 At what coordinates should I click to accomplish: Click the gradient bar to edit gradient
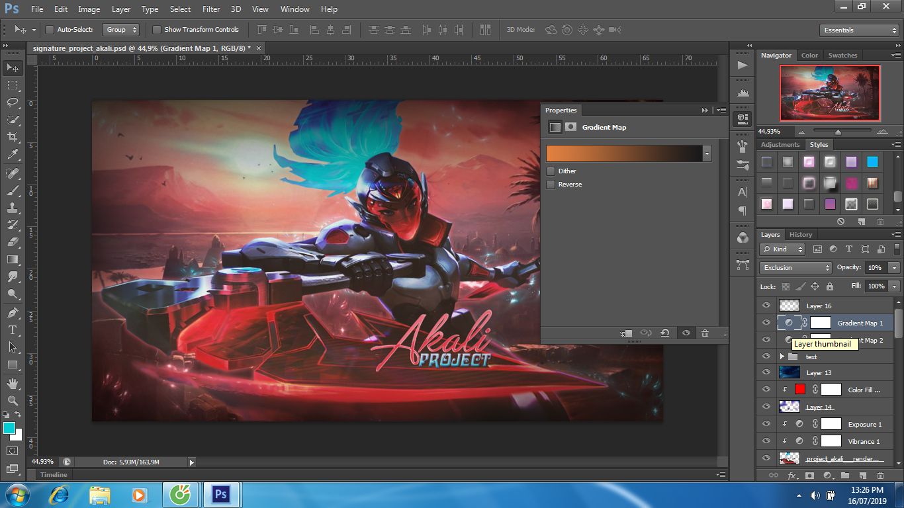[x=624, y=153]
